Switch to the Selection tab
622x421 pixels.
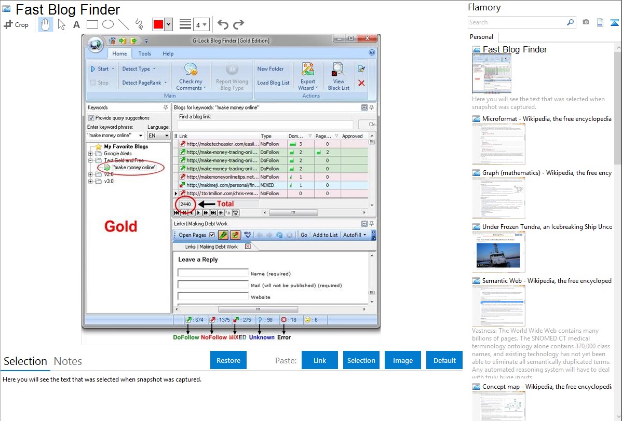(25, 361)
